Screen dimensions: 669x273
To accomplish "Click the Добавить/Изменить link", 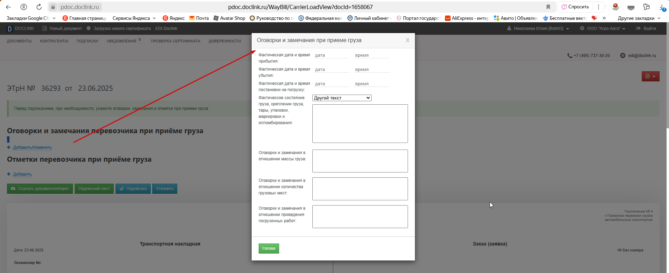I will click(32, 147).
